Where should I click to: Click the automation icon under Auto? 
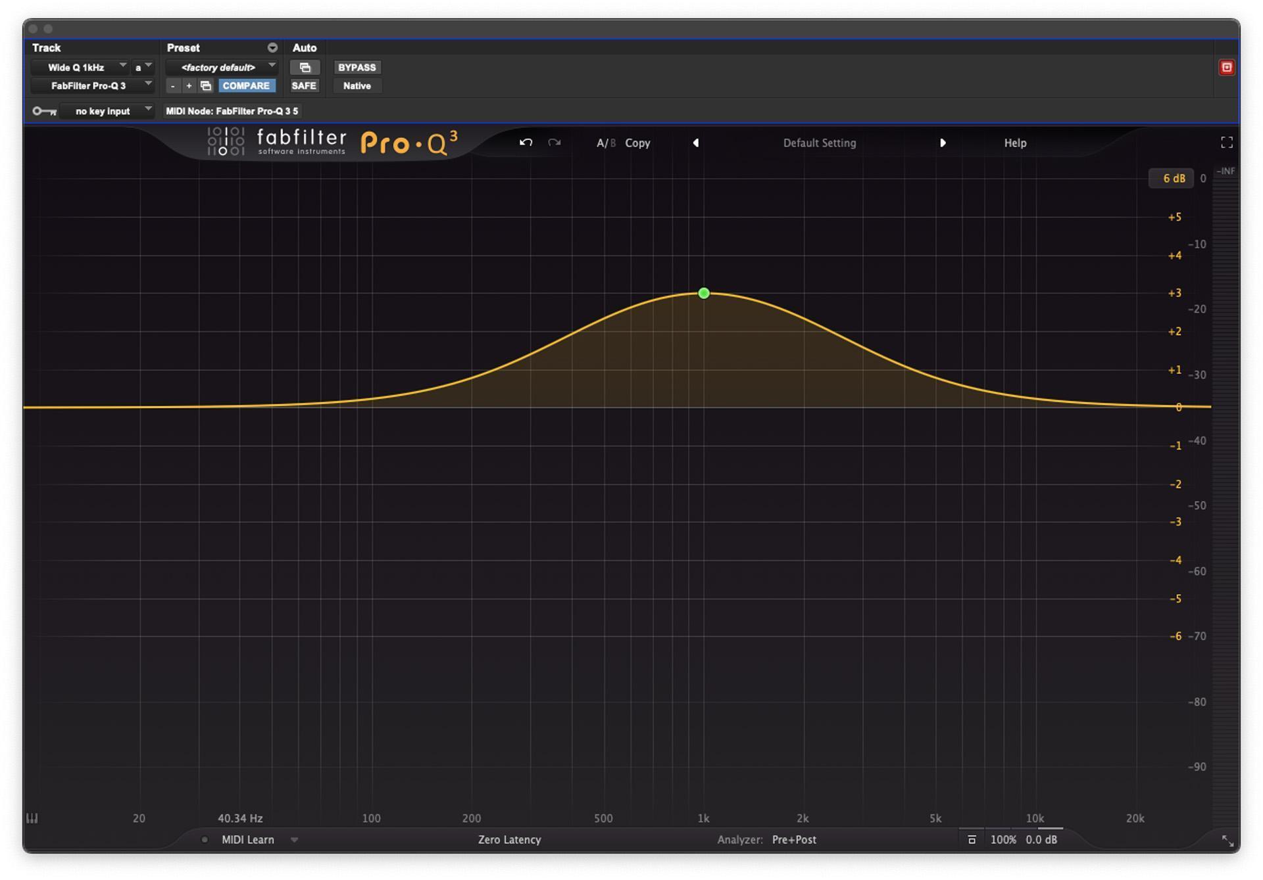(305, 67)
